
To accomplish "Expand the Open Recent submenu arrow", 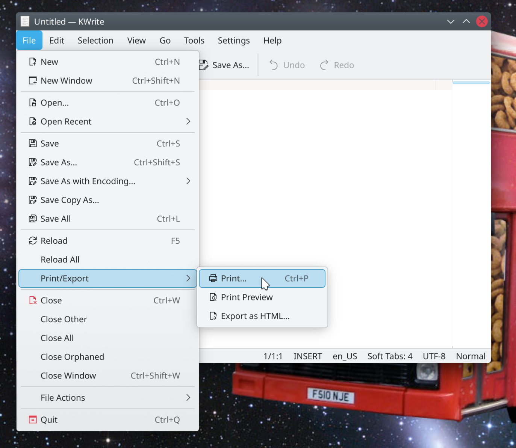I will click(188, 121).
